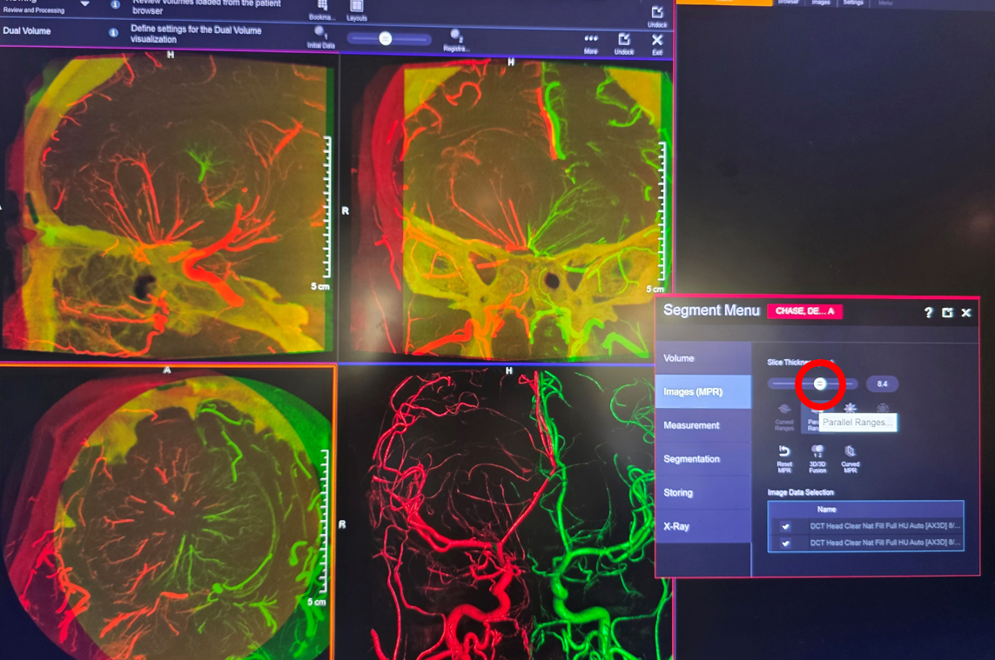The height and width of the screenshot is (660, 995).
Task: Click the Reset MPR icon
Action: pos(784,453)
